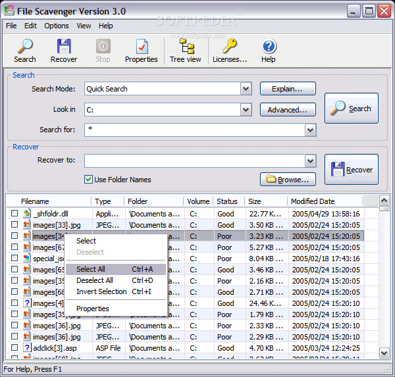Screen dimensions: 395x377
Task: Sort the list by Folder column header
Action: (x=154, y=201)
